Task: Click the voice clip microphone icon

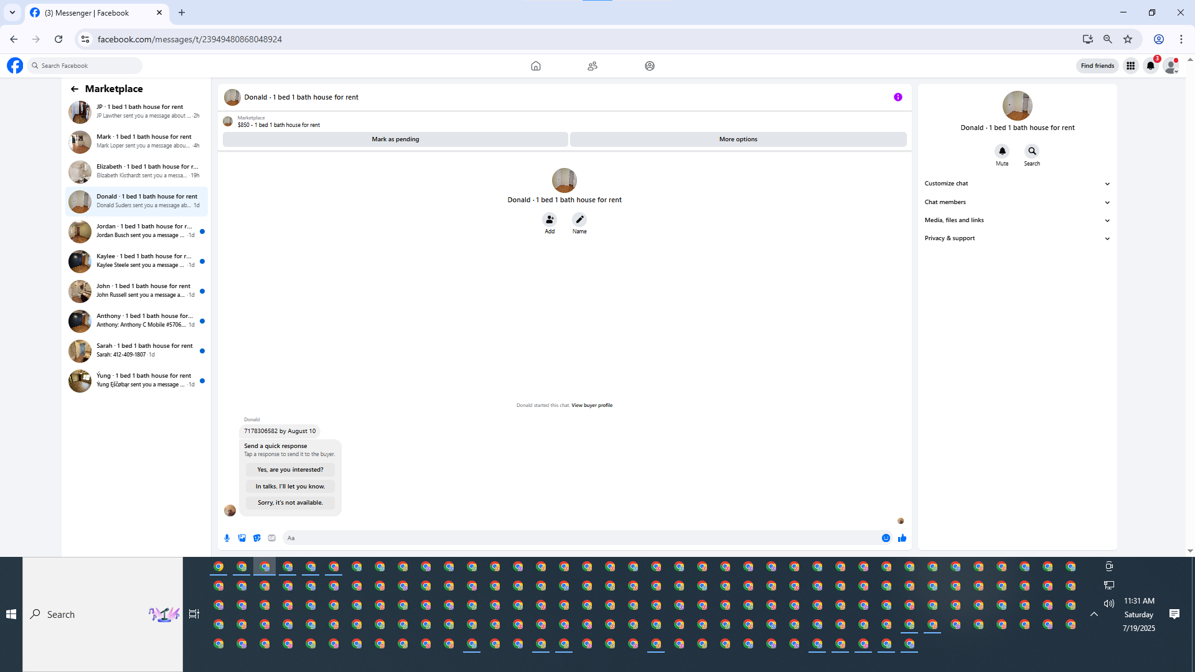Action: pos(227,538)
